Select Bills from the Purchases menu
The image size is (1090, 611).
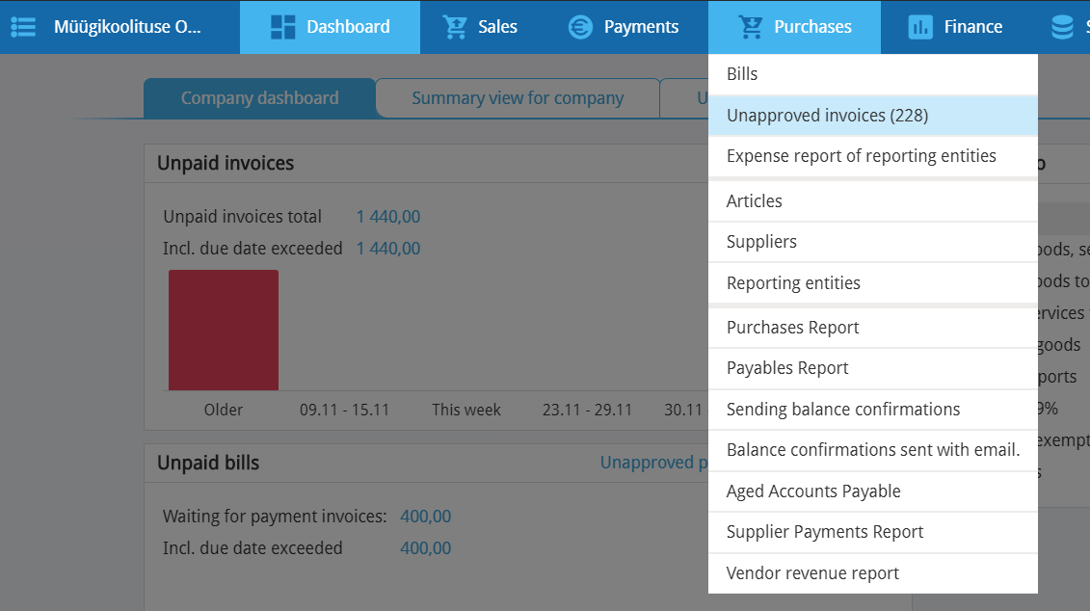tap(873, 74)
